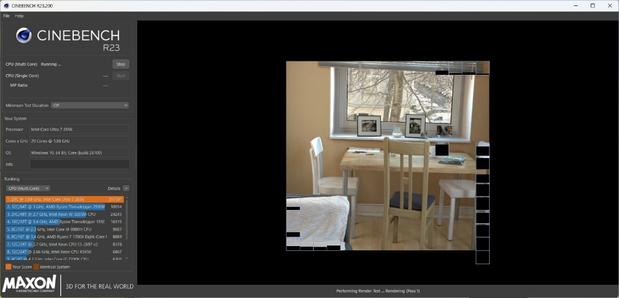Click the MP Ratio label
619x298 pixels.
pyautogui.click(x=19, y=85)
